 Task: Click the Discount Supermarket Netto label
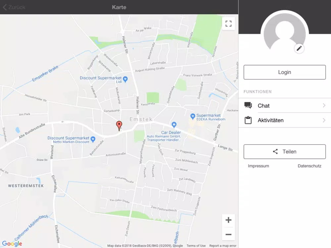tap(69, 140)
